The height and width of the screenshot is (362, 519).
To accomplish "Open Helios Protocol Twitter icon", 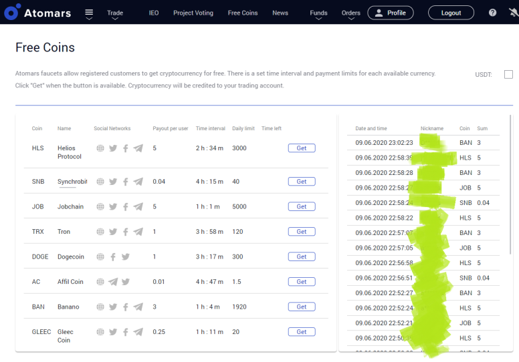I will pos(113,148).
